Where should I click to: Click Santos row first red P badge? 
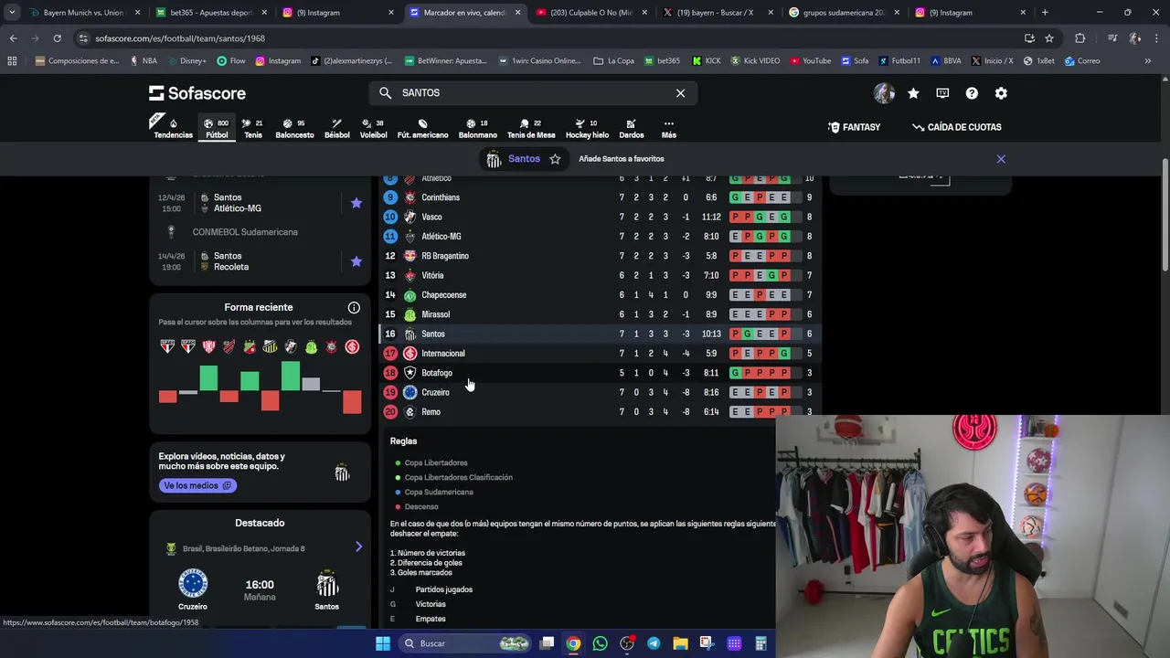coord(735,334)
